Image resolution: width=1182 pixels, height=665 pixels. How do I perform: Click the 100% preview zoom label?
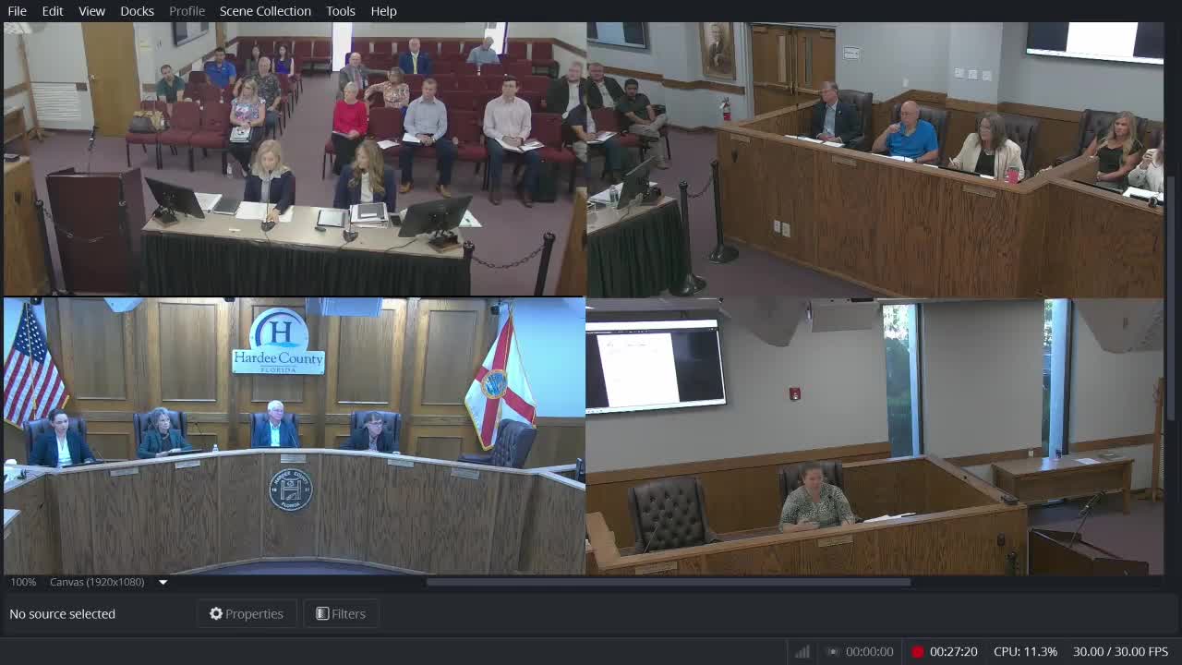coord(23,582)
